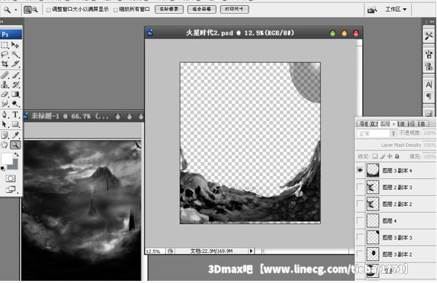
Task: Select the Gradient tool
Action: (x=15, y=94)
